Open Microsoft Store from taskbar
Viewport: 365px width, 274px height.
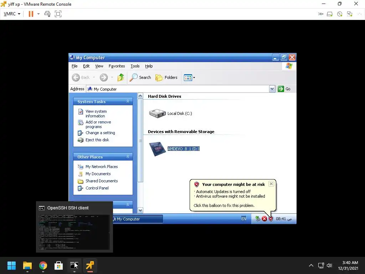[59, 265]
